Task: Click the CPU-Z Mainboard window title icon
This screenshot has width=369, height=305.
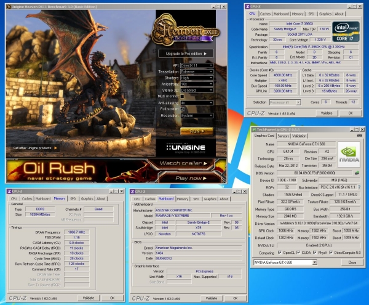Action: (132, 192)
